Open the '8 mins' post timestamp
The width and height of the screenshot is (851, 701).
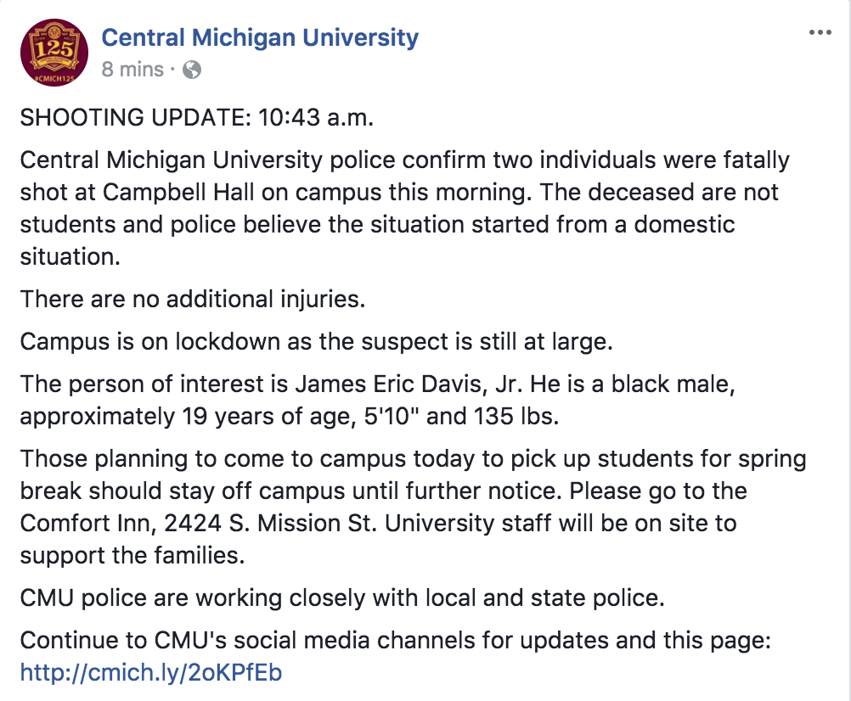(132, 70)
